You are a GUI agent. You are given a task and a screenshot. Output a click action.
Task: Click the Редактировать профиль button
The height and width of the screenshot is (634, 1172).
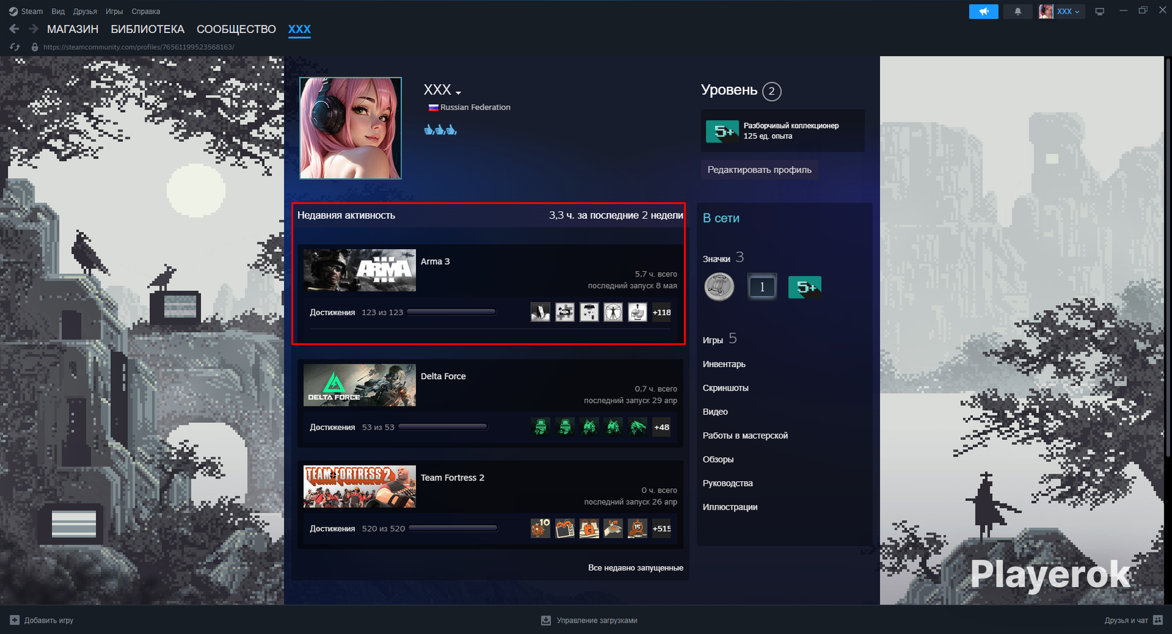pos(759,170)
